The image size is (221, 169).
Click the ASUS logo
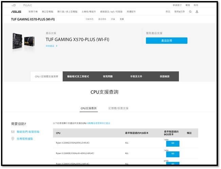16,12
